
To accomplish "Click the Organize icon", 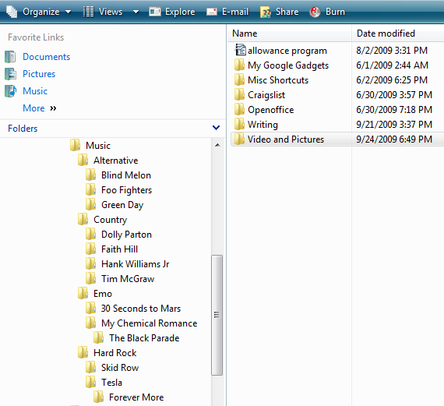I will coord(12,12).
